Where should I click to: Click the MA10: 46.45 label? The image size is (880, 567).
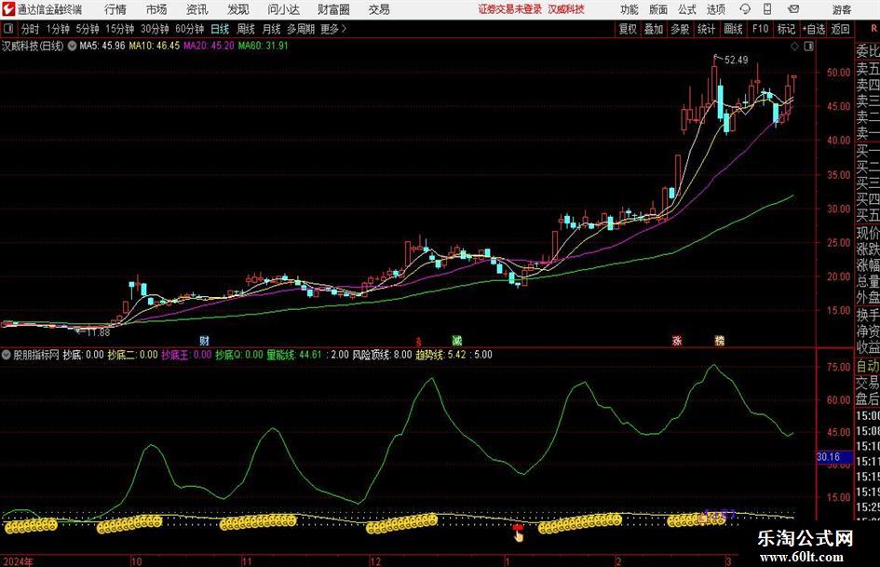[155, 46]
